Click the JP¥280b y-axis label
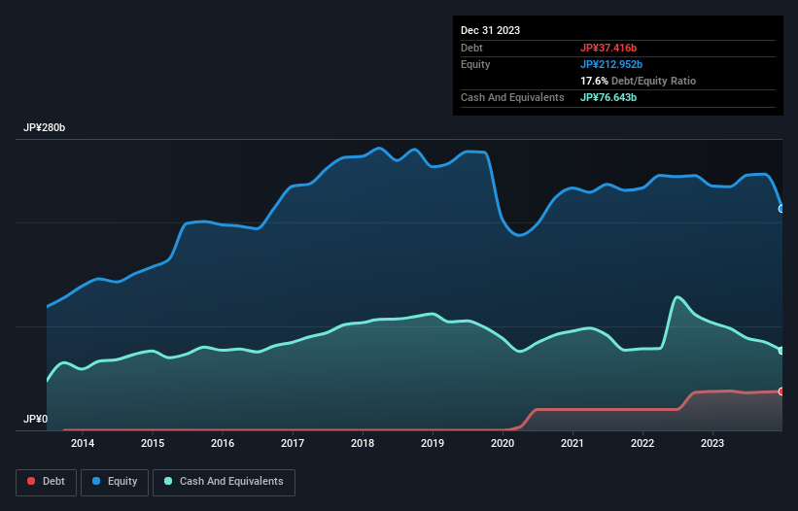The width and height of the screenshot is (798, 511). [45, 127]
